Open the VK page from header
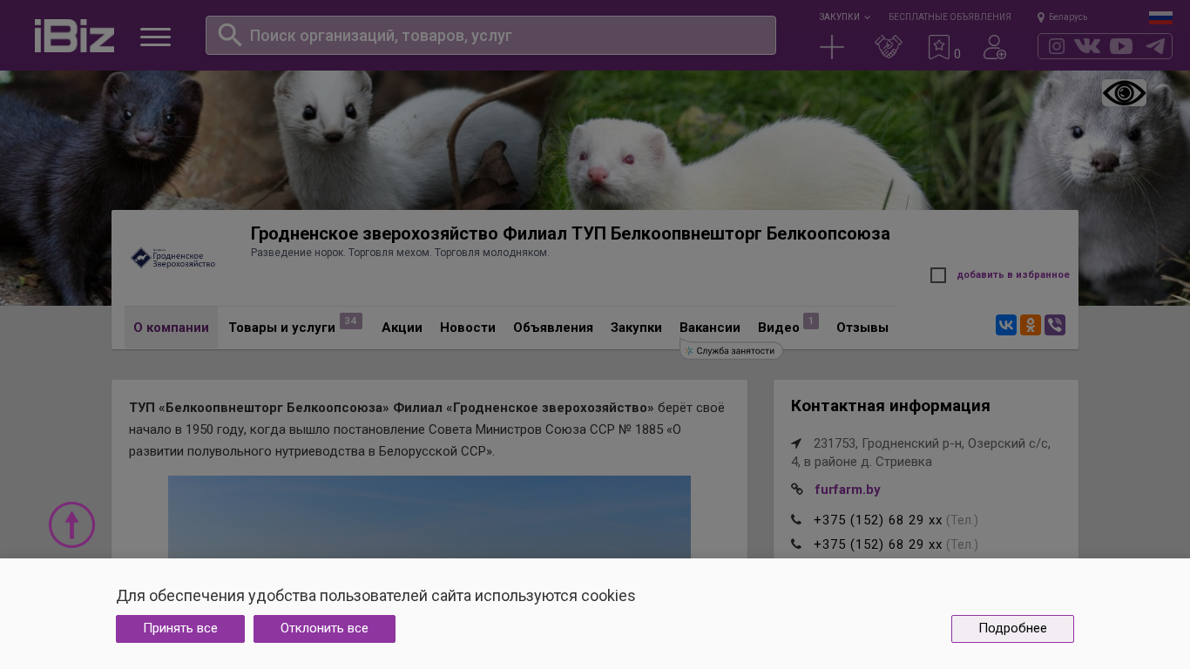This screenshot has height=669, width=1190. (x=1087, y=46)
